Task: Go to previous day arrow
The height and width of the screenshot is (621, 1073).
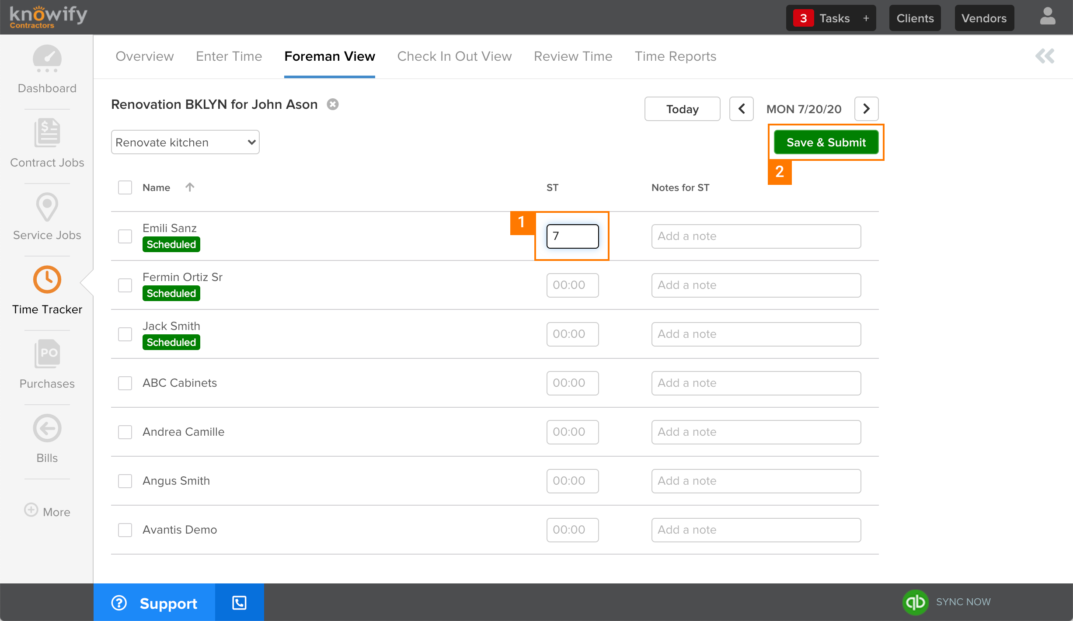Action: (742, 109)
